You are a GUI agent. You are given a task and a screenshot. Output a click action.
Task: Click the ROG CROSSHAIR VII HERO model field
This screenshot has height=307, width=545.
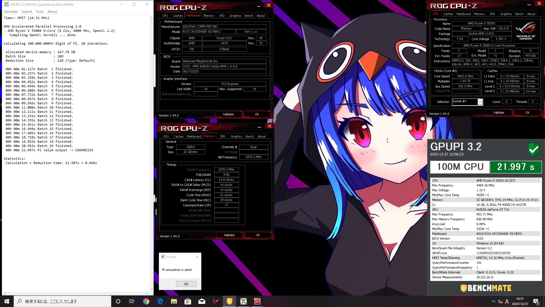point(209,32)
